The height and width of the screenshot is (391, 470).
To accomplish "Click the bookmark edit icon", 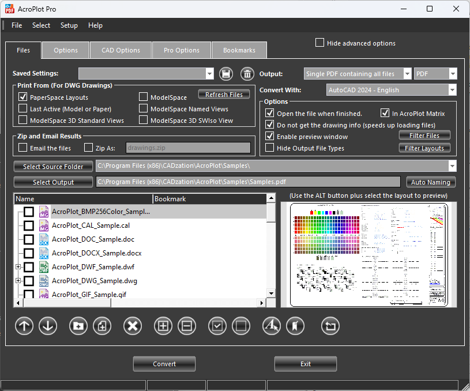I will coord(295,326).
